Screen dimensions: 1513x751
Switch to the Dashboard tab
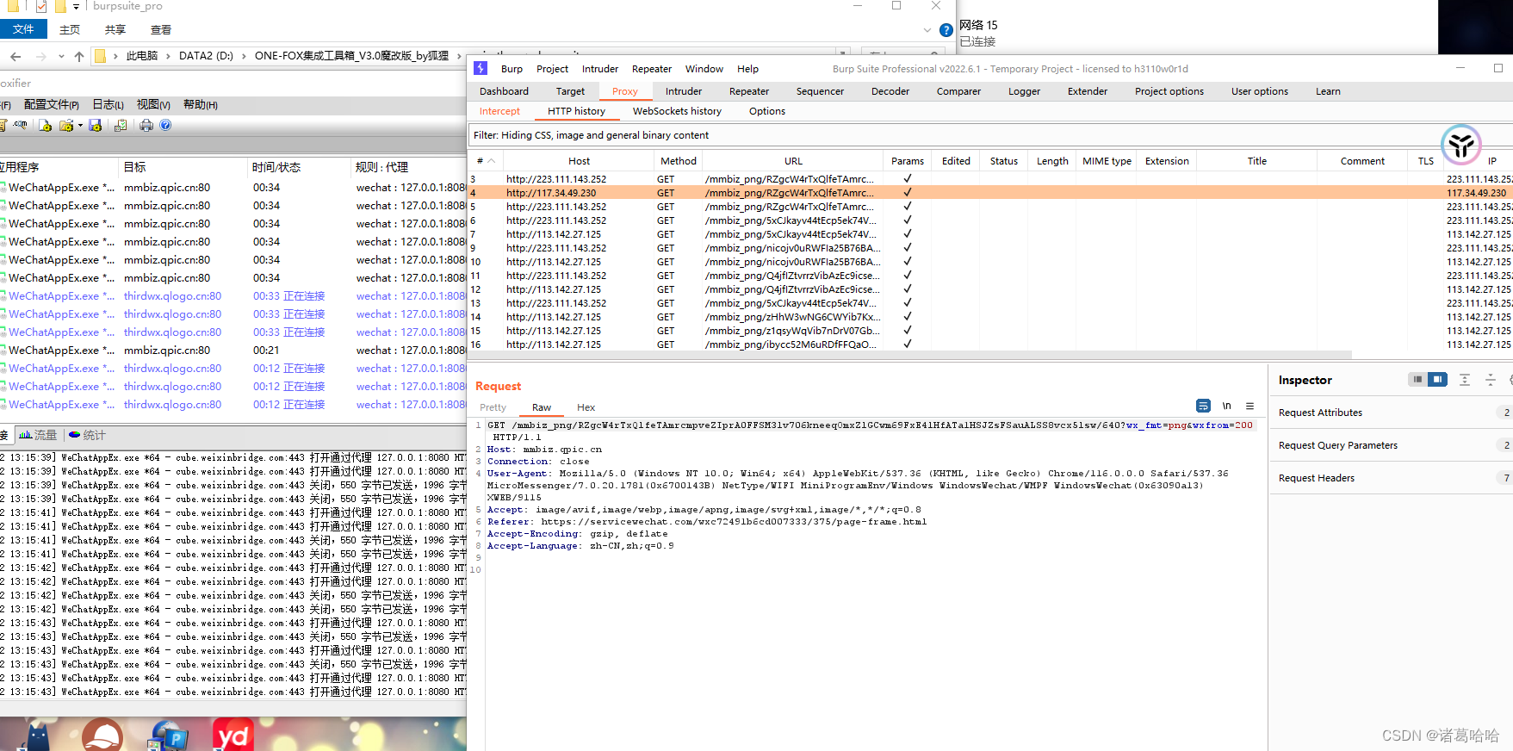click(x=504, y=91)
